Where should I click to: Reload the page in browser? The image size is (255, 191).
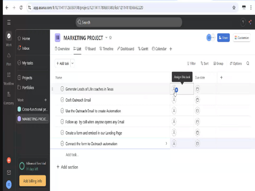click(21, 7)
